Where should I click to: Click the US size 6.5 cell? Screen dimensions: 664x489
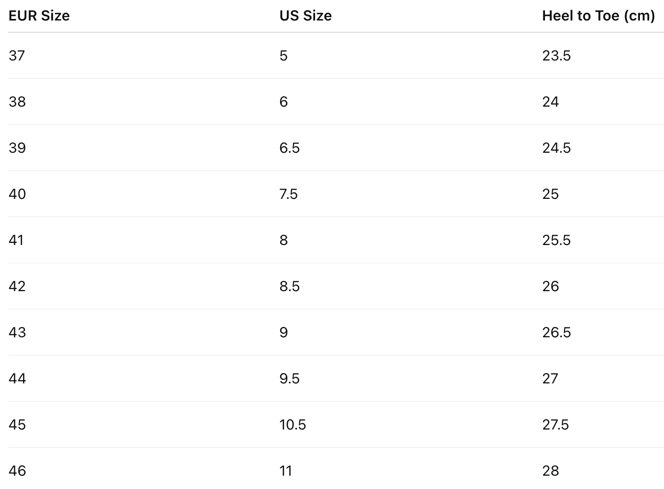pyautogui.click(x=289, y=148)
